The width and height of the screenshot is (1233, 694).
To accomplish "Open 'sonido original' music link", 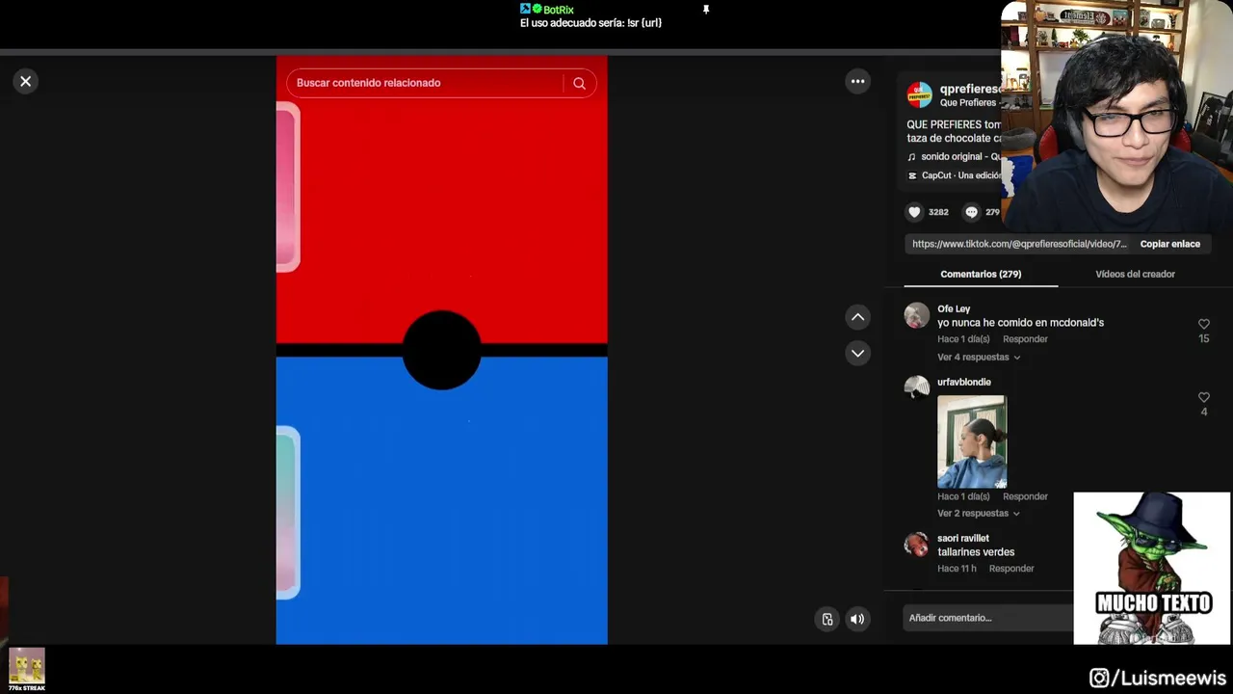I will click(x=960, y=156).
